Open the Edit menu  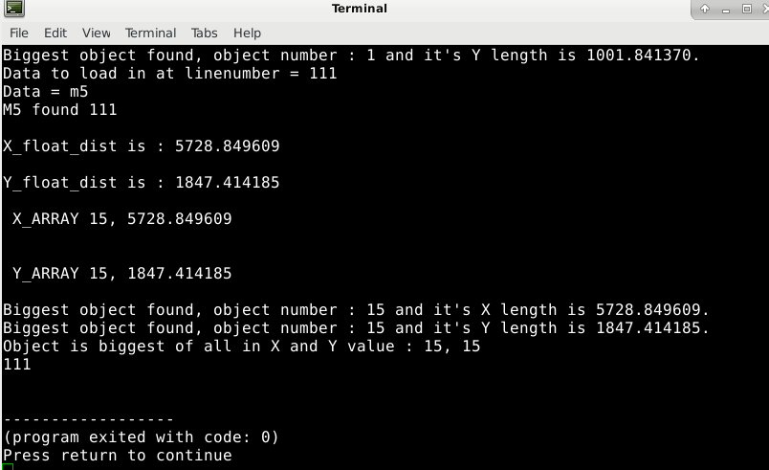click(x=55, y=33)
